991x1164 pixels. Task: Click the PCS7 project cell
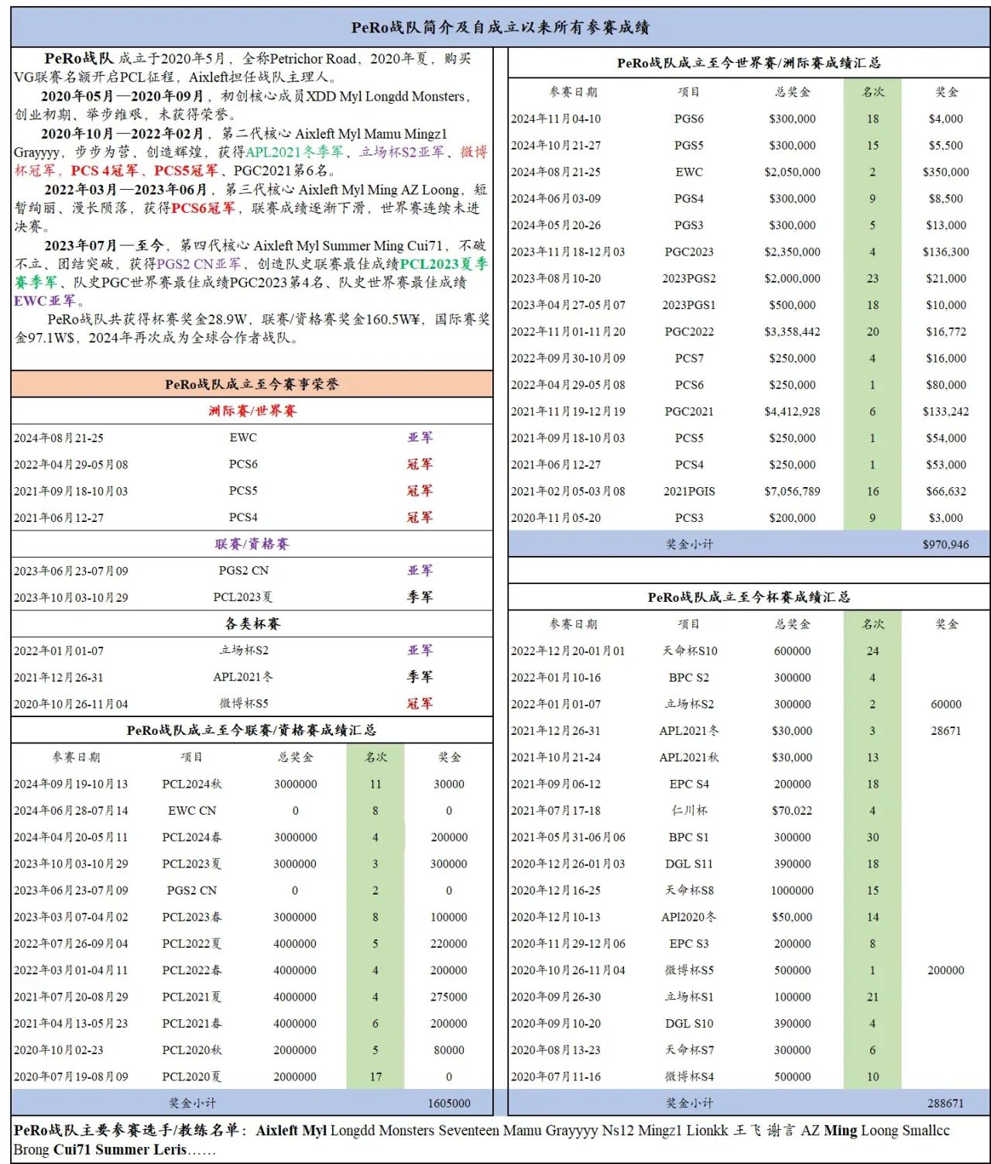pos(689,358)
